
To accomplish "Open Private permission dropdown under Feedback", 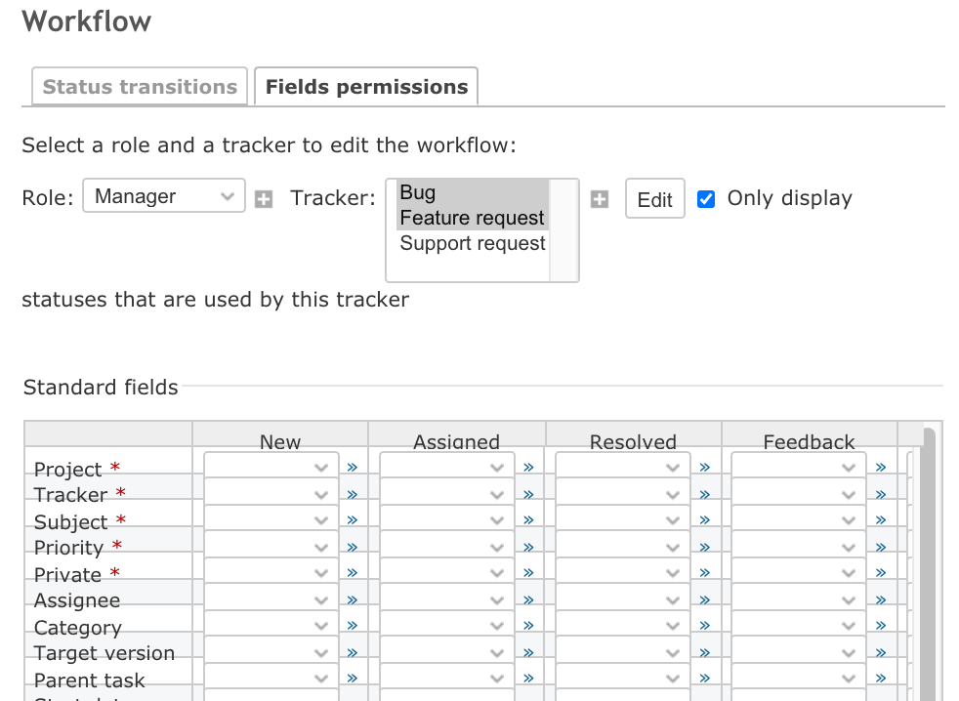I will [x=798, y=572].
